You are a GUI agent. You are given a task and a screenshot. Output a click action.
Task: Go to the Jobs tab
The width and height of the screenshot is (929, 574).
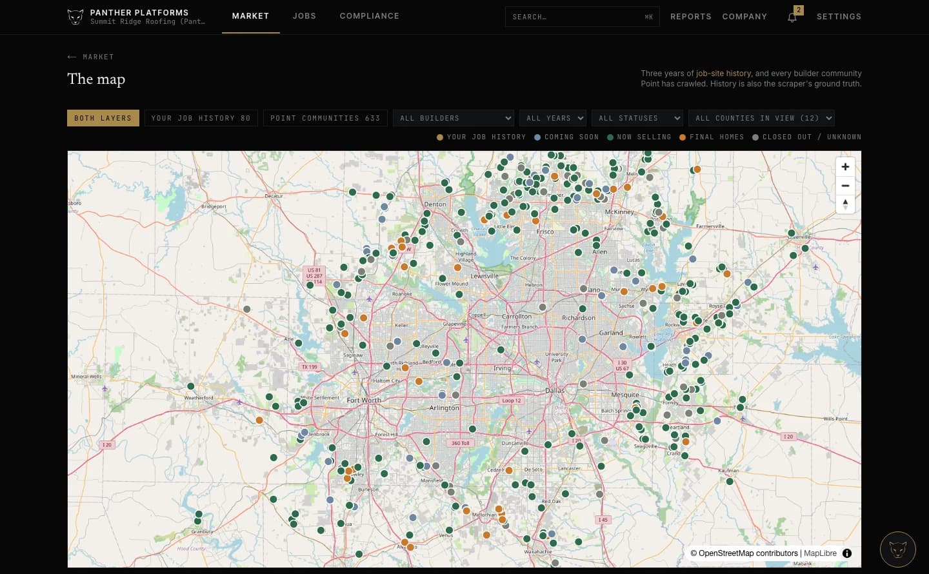305,16
